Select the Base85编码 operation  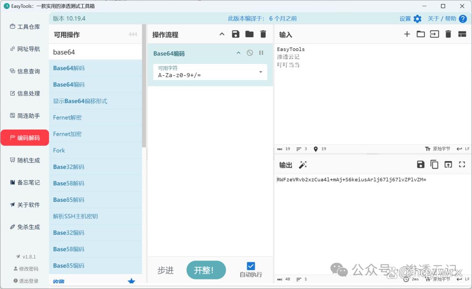click(x=95, y=265)
